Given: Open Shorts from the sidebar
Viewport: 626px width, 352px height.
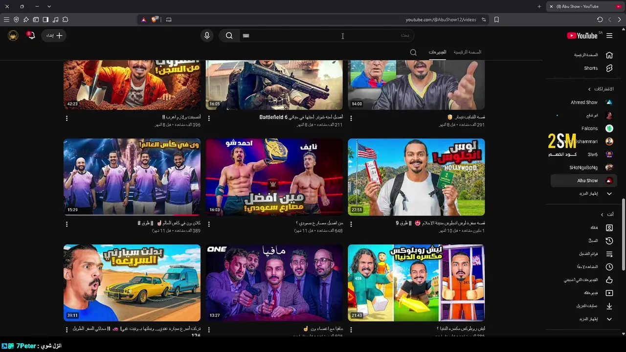Looking at the screenshot, I should point(593,68).
